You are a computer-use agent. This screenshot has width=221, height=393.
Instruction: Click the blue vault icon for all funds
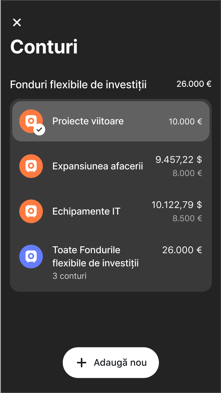pyautogui.click(x=31, y=256)
